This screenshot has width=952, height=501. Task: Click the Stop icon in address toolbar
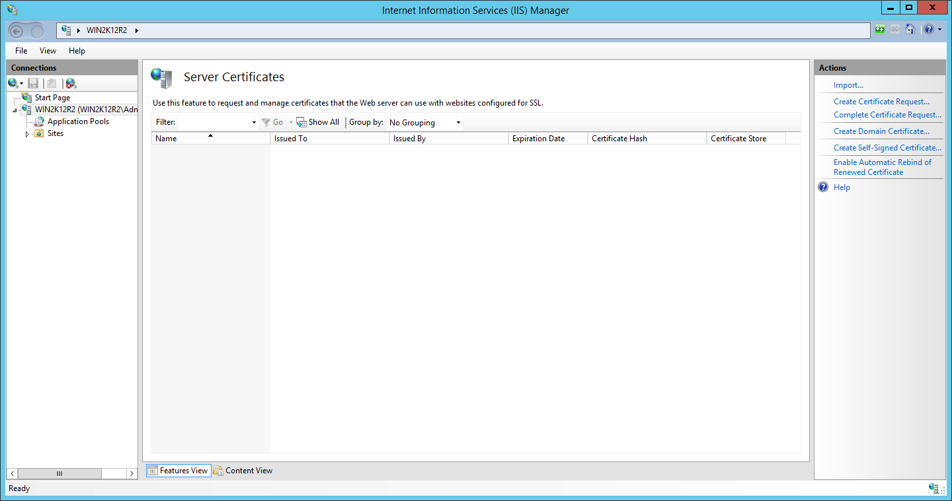coord(895,30)
